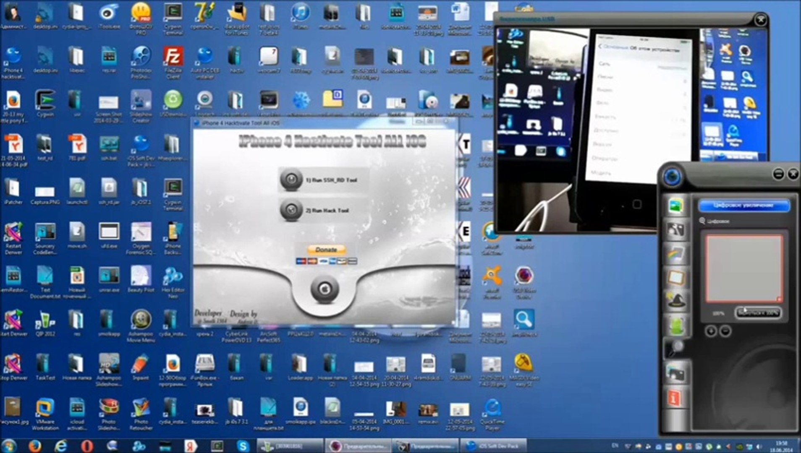Click the plus zoom-in round button

coord(711,331)
